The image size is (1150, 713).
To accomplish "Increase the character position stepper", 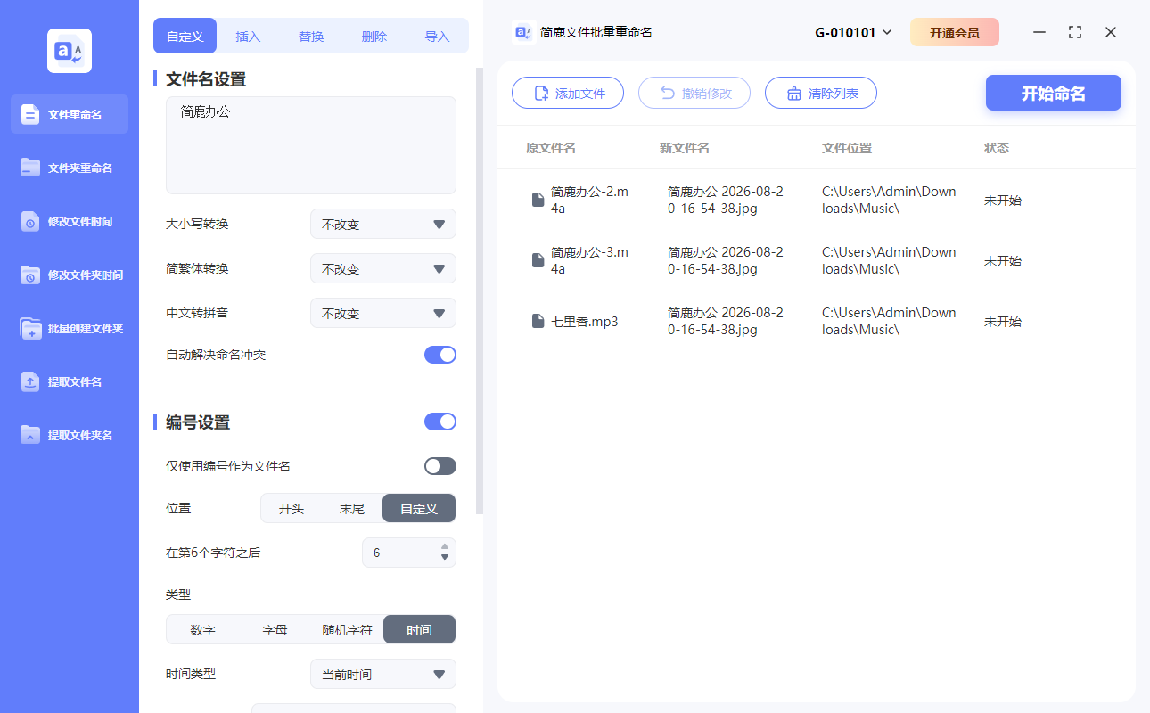I will coord(445,545).
